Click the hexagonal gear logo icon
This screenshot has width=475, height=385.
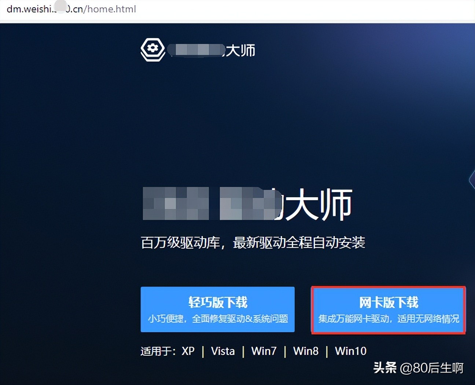[x=152, y=49]
